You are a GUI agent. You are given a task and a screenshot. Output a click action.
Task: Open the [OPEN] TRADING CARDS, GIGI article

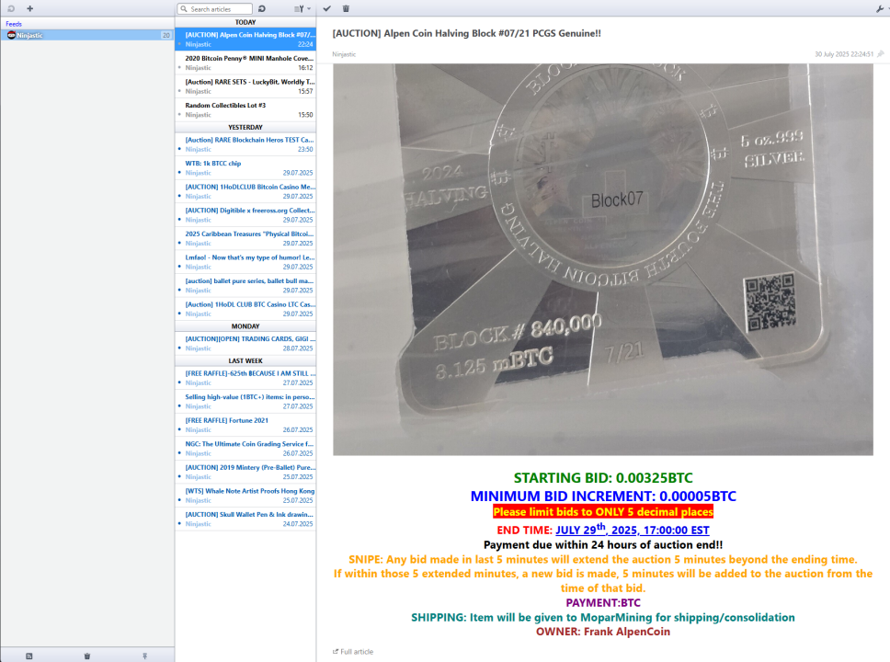click(245, 344)
